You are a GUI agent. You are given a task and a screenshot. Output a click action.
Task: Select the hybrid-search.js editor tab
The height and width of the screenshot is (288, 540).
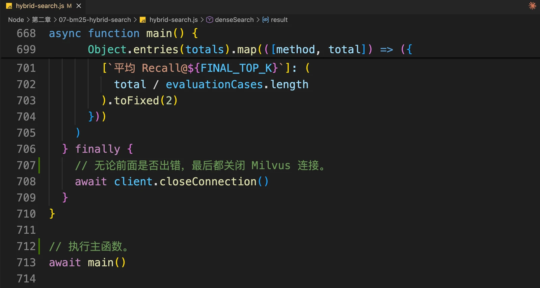coord(43,6)
